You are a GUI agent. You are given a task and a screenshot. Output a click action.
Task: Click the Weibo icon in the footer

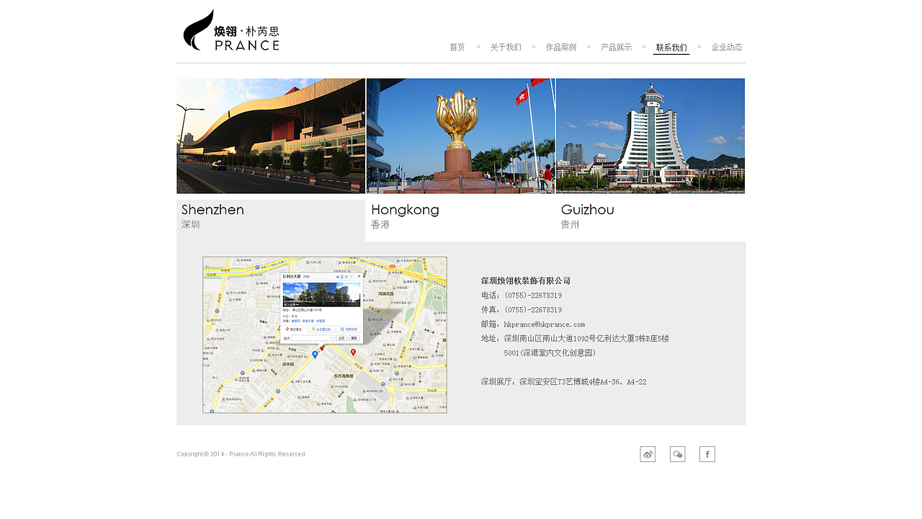648,454
